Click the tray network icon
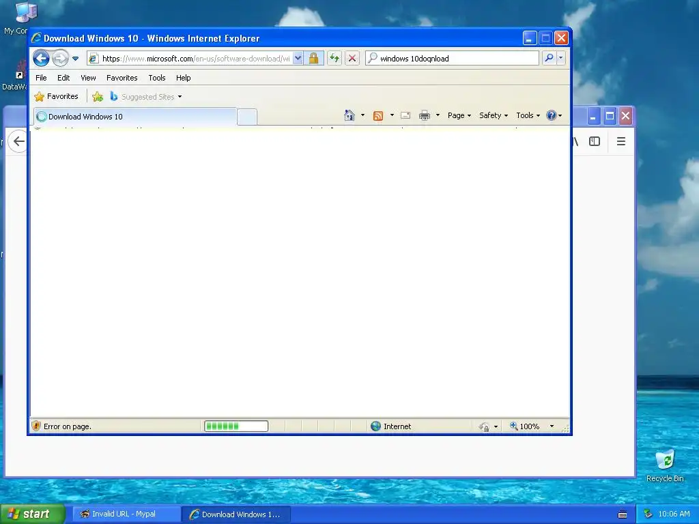 click(x=648, y=514)
